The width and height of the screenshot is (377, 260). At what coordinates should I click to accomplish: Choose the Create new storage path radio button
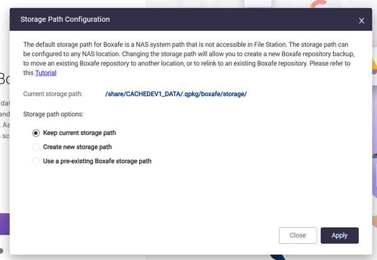coord(36,147)
